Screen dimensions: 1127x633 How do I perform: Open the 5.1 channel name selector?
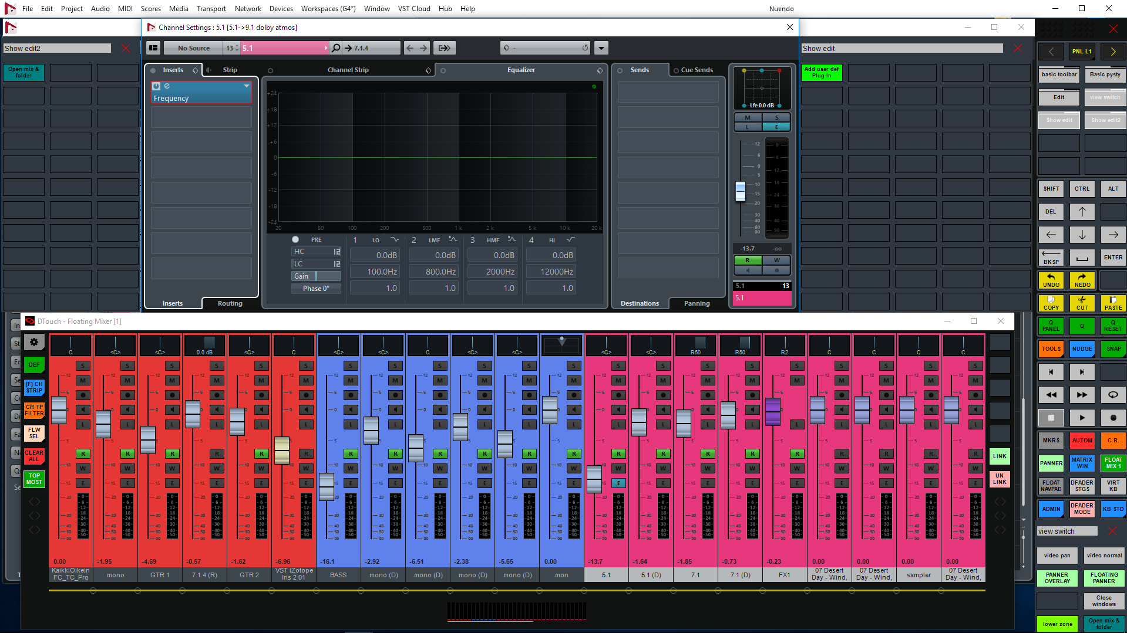pyautogui.click(x=285, y=48)
